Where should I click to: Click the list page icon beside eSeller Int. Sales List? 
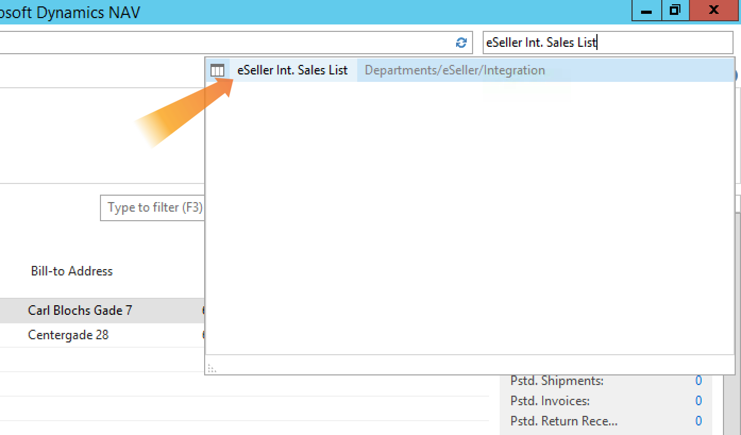217,70
